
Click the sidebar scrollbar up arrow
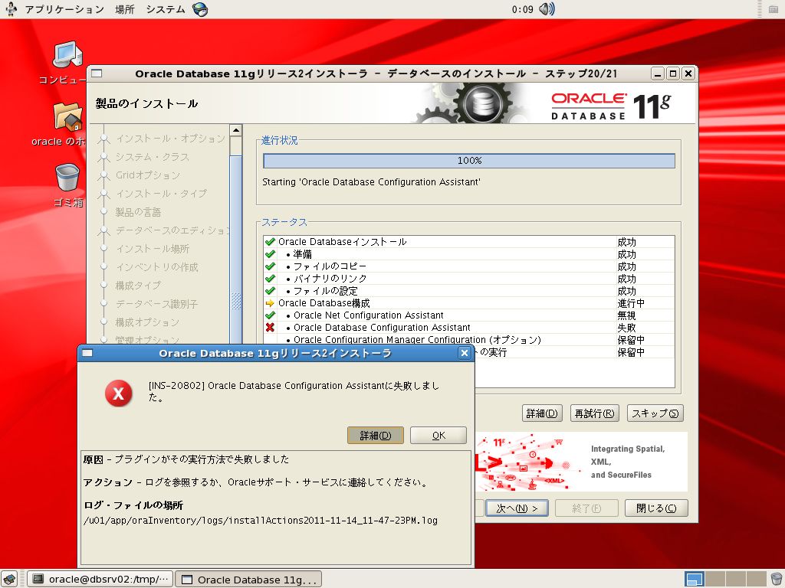tap(236, 130)
